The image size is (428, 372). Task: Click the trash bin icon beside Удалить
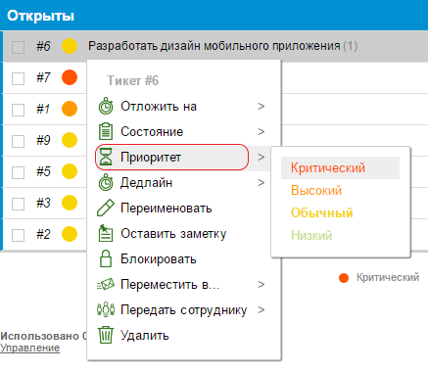[106, 335]
